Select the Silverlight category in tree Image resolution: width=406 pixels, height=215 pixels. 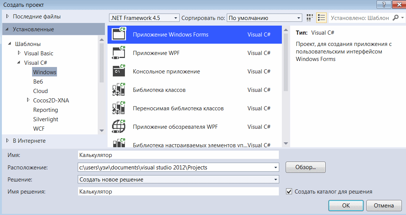[x=46, y=119]
